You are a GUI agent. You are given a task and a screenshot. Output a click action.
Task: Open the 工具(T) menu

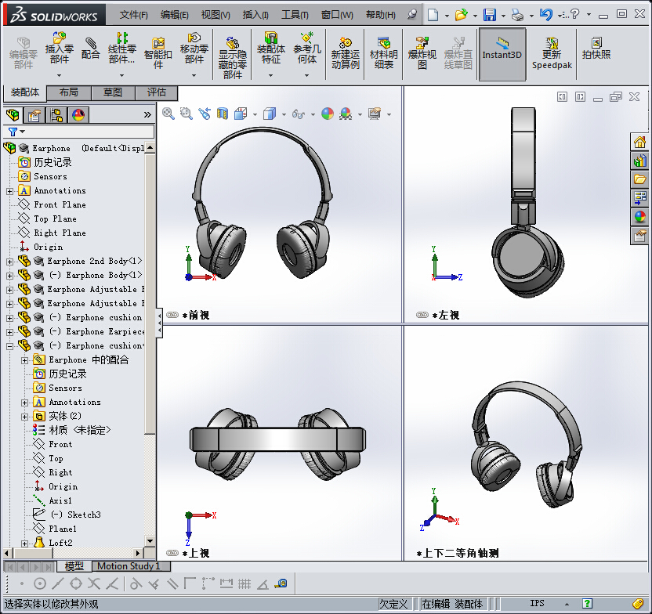tap(295, 15)
